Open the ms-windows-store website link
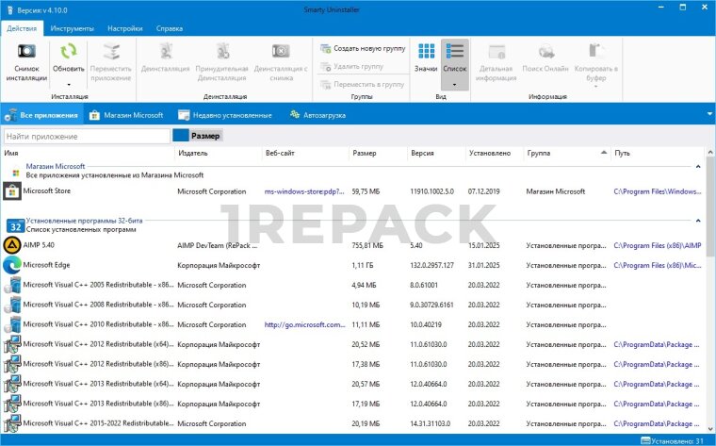716x446 pixels. coord(304,191)
